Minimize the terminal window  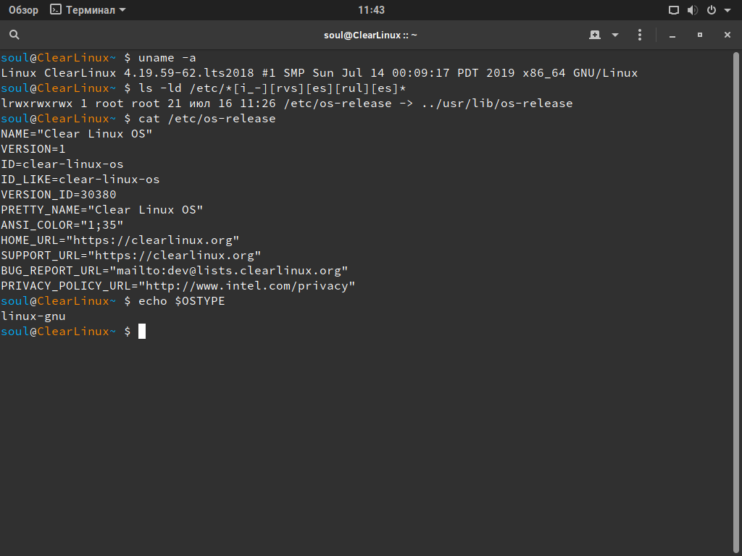point(672,35)
